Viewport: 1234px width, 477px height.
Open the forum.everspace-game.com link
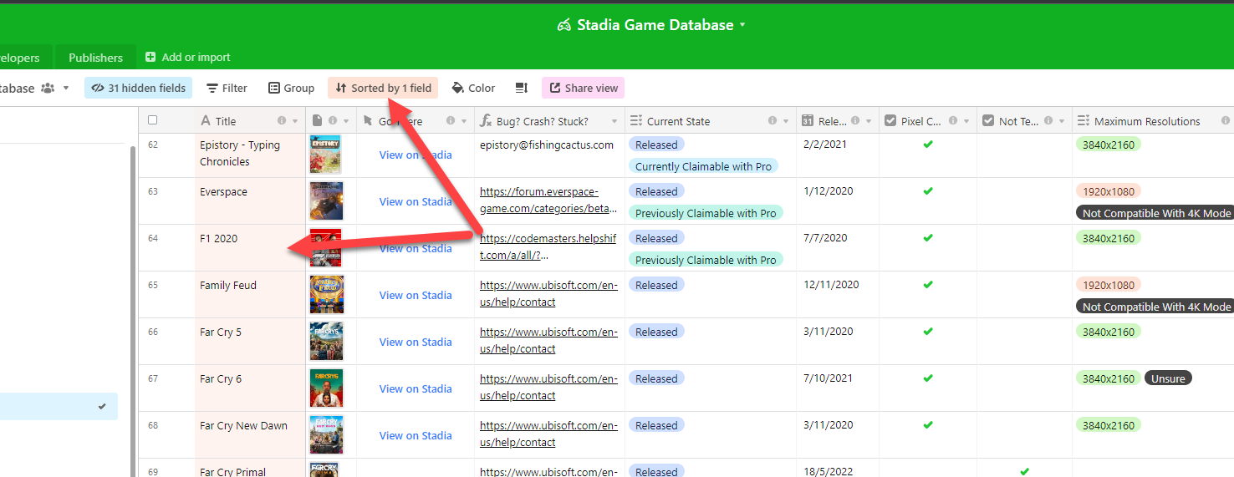click(x=548, y=200)
